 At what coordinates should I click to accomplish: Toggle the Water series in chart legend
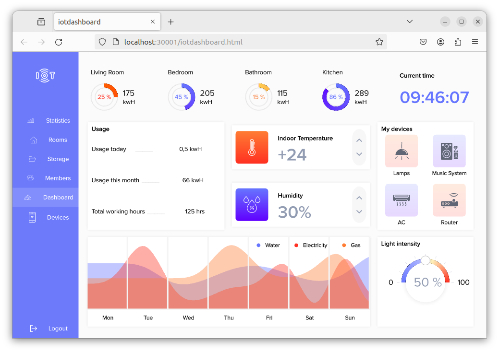pyautogui.click(x=268, y=245)
